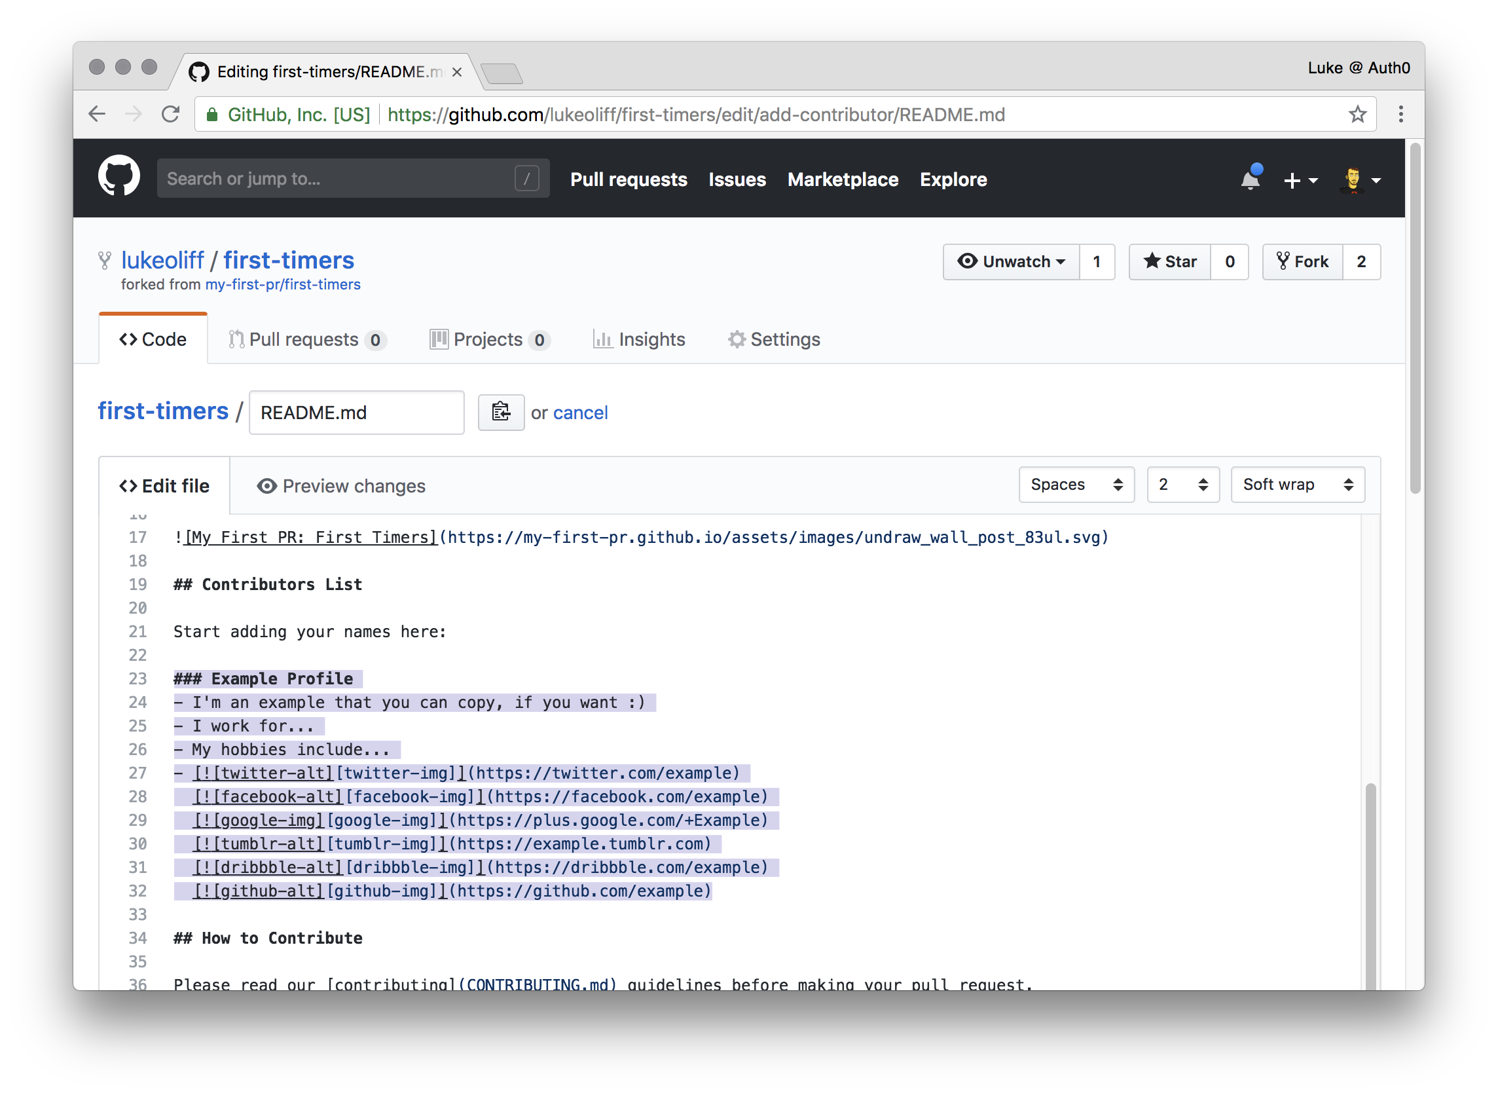
Task: Open the Insights tab
Action: pos(639,339)
